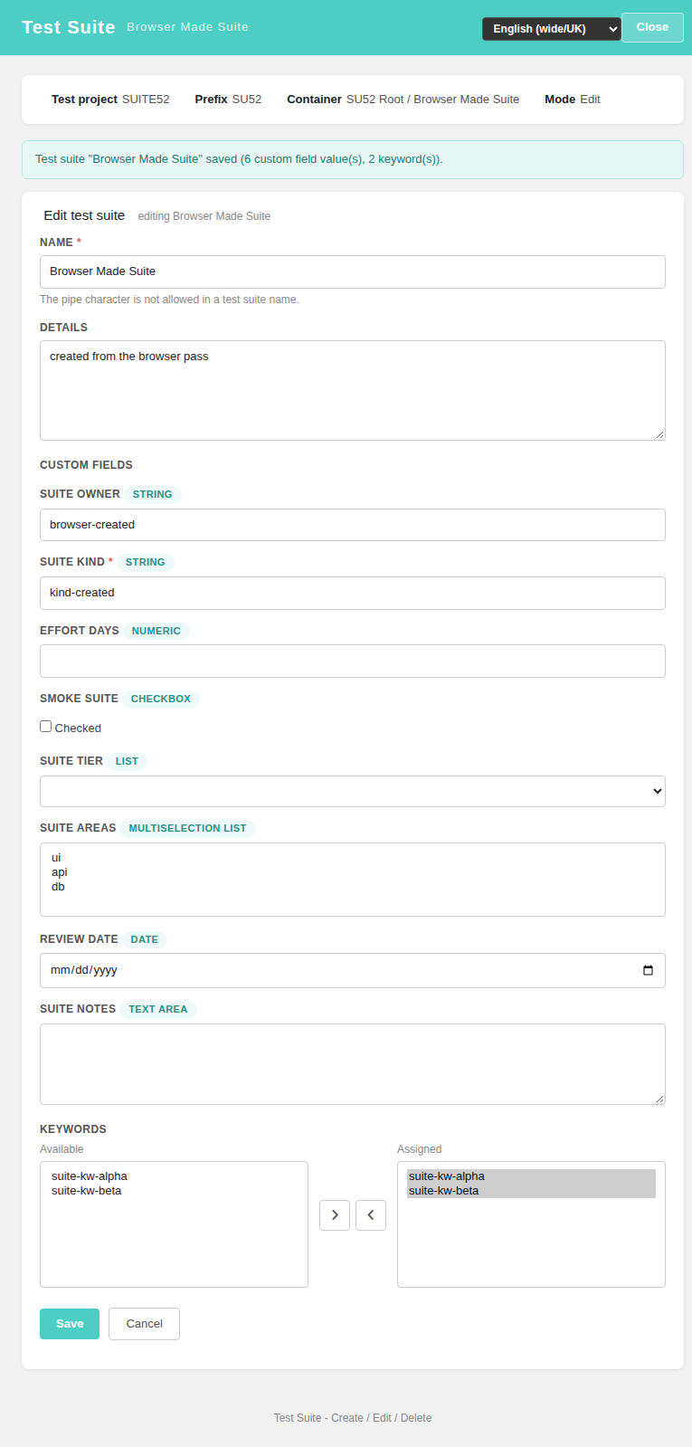Viewport: 692px width, 1447px height.
Task: Focus the Name input field
Action: [x=353, y=271]
